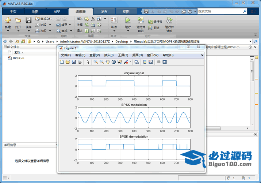Open the Figure 1 Insert (插入) menu

click(109, 55)
